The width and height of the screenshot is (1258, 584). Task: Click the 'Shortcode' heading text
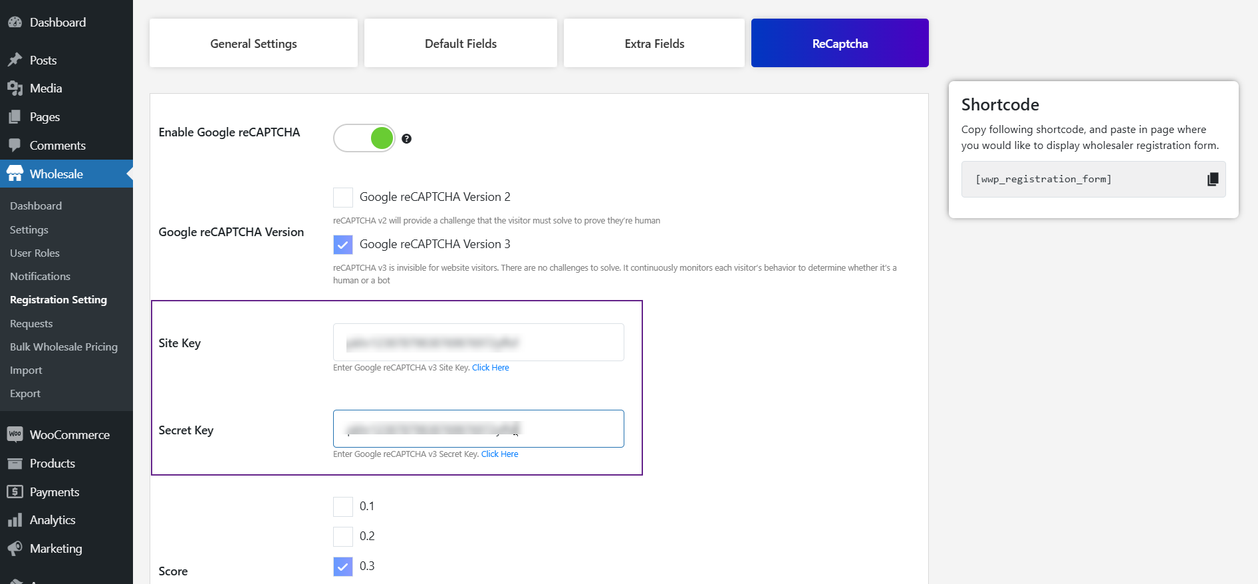(x=1000, y=104)
